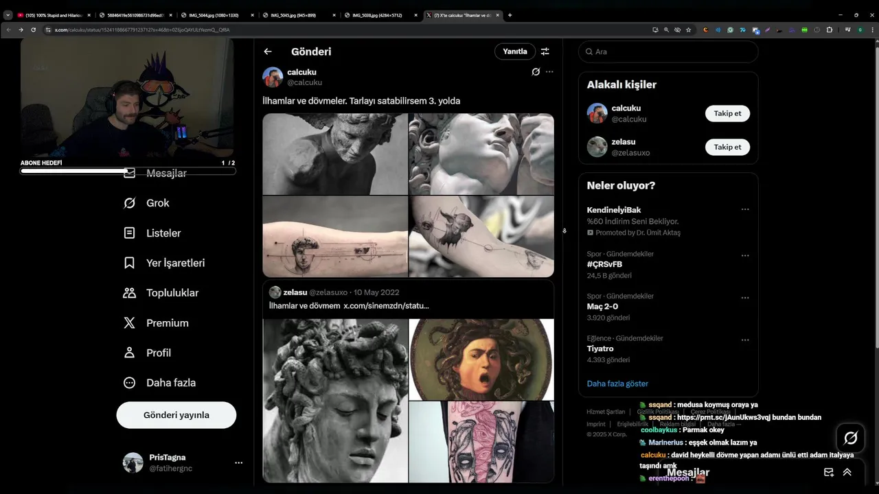This screenshot has height=494, width=879.
Task: Switch to the YouTube Stupid and Hilarious tab
Action: [54, 15]
